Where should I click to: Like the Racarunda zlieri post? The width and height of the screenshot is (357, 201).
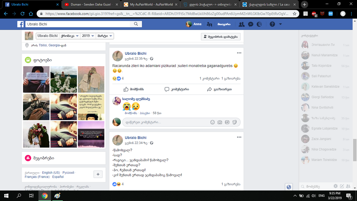pos(134,89)
